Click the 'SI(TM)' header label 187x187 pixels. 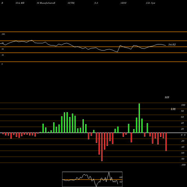tap(71, 3)
